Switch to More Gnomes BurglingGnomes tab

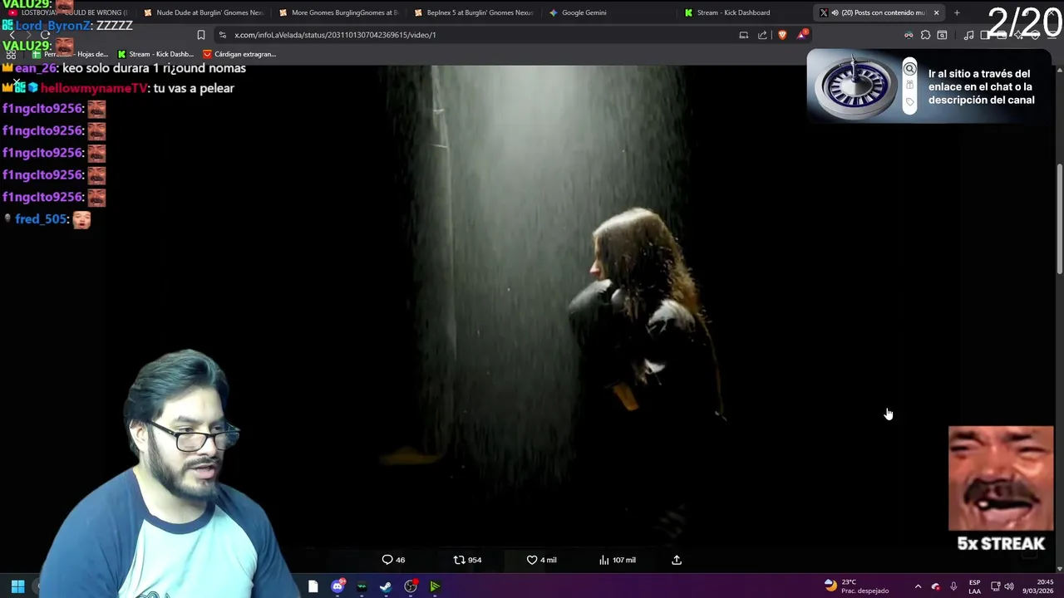coord(339,12)
